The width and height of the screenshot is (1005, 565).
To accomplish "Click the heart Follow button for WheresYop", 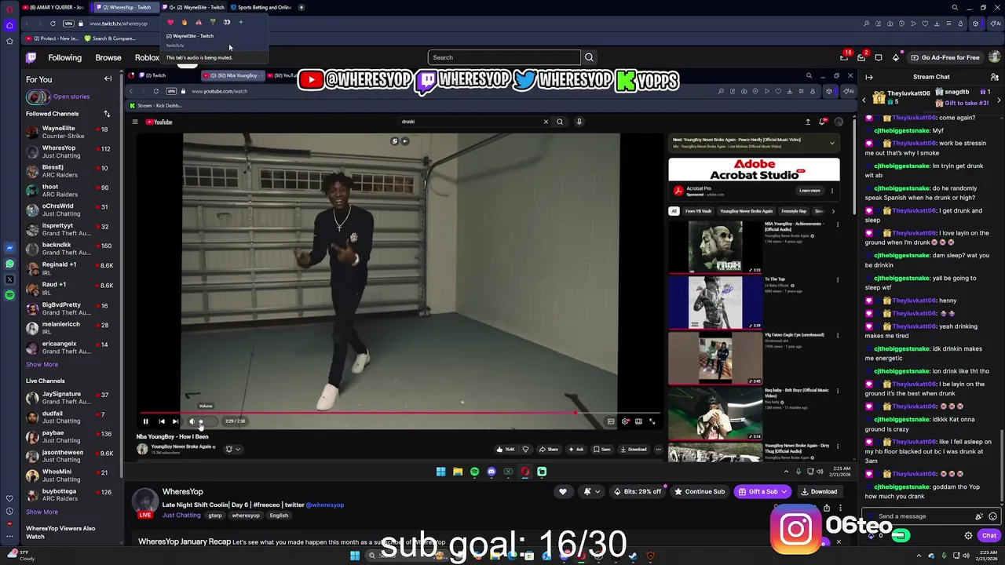I will (562, 492).
